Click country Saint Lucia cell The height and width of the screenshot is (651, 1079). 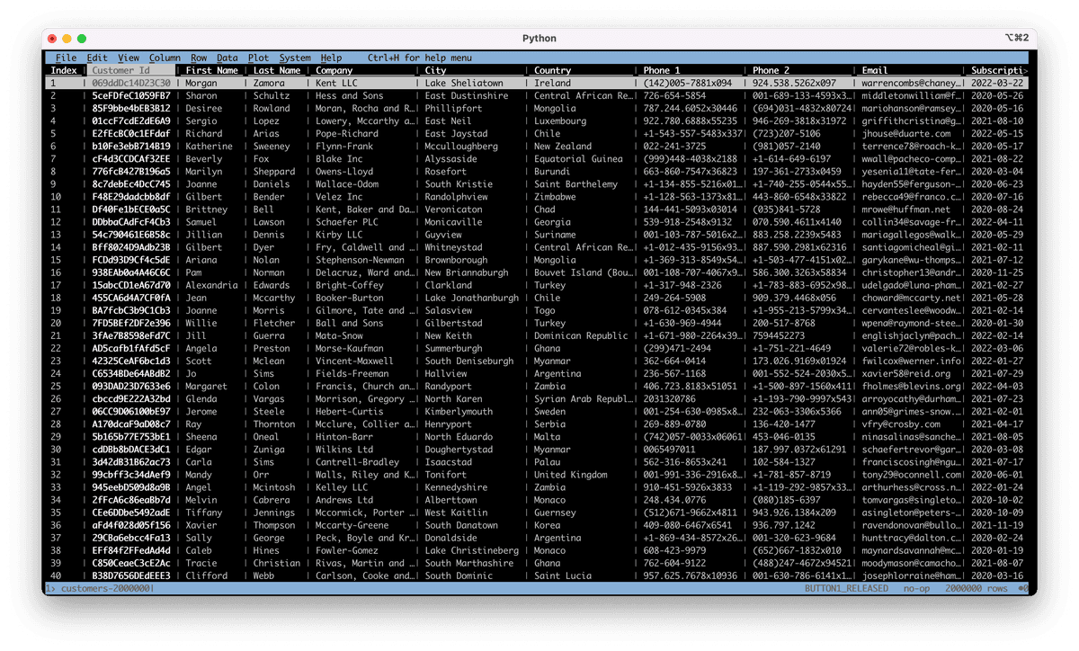[563, 576]
